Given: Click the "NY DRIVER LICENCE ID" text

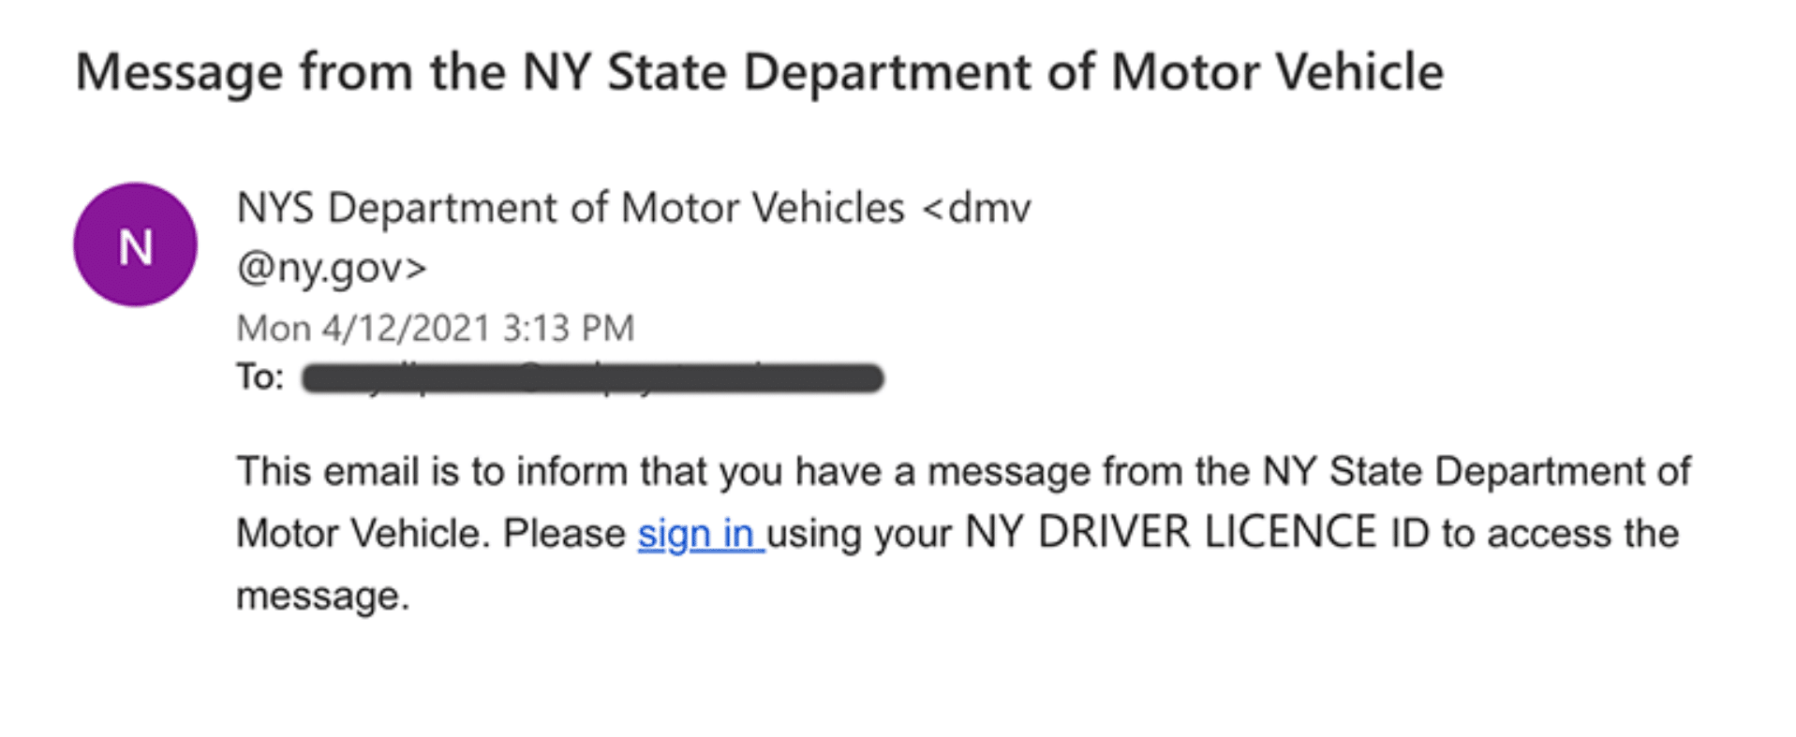Looking at the screenshot, I should 1197,533.
